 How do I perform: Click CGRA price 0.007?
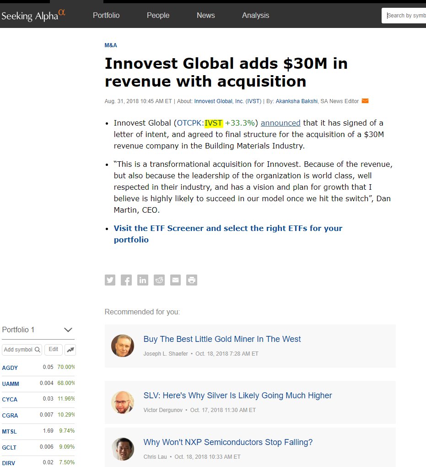pos(47,415)
